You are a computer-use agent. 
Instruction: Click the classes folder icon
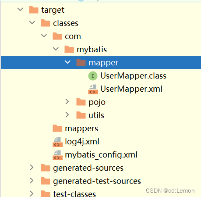(46, 23)
